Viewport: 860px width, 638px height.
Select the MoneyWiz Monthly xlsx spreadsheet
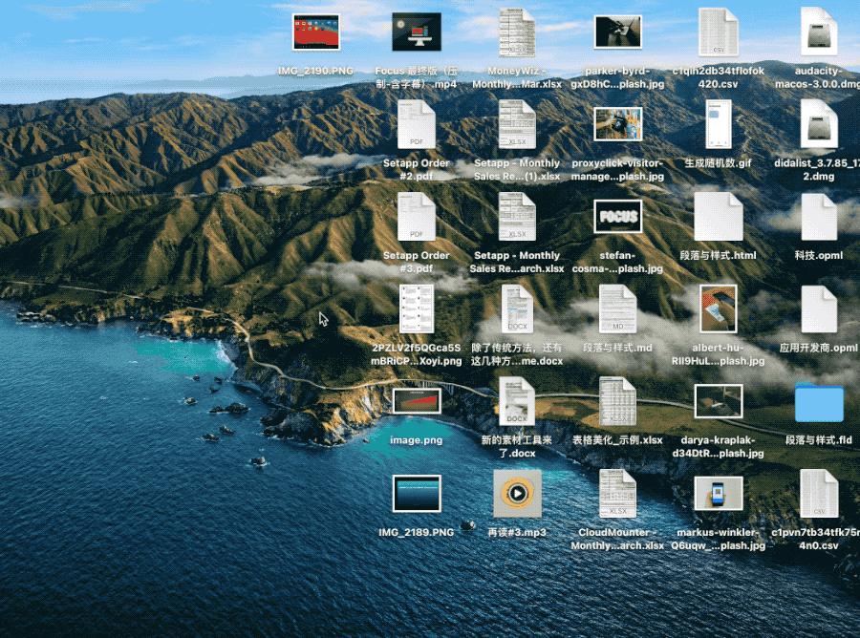pyautogui.click(x=517, y=32)
